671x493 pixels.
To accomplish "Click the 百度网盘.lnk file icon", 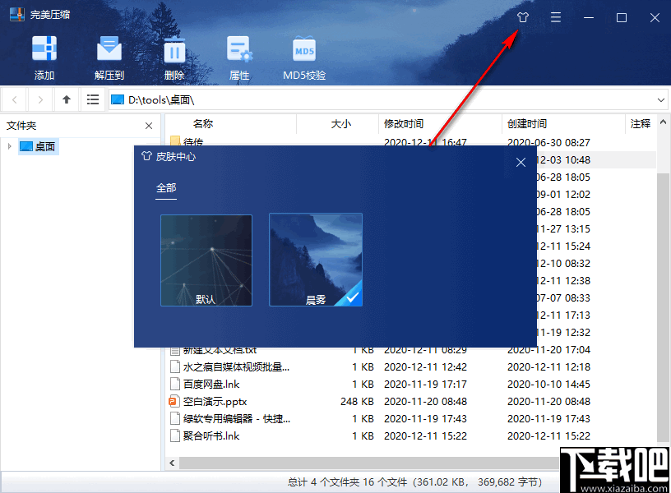I will click(x=174, y=384).
